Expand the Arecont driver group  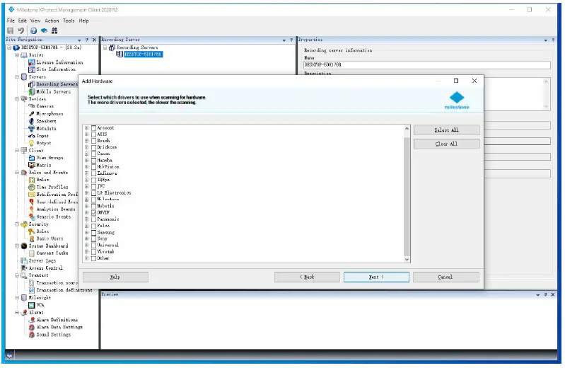pos(86,127)
